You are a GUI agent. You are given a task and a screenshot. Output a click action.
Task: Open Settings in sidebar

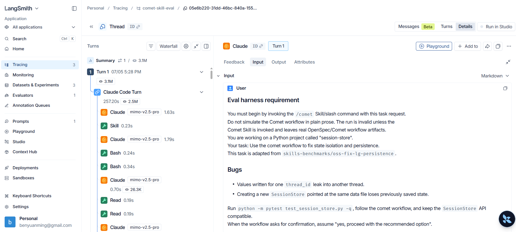(x=40, y=207)
